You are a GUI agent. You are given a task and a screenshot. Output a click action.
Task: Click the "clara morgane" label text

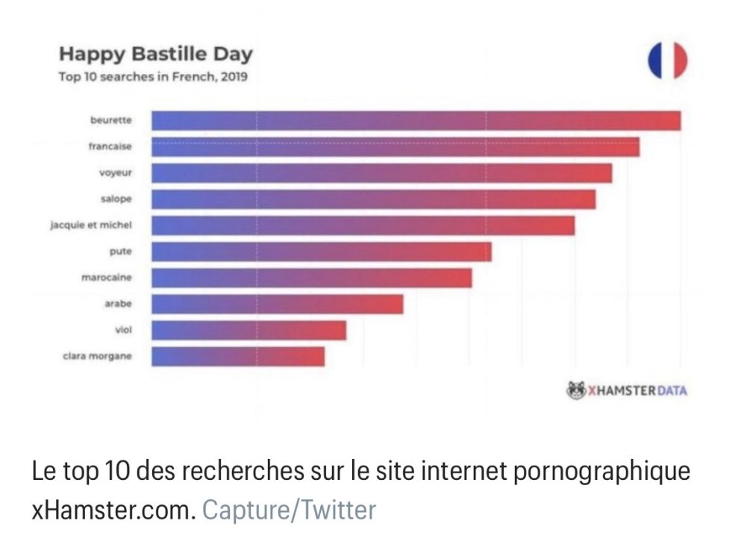(x=97, y=356)
